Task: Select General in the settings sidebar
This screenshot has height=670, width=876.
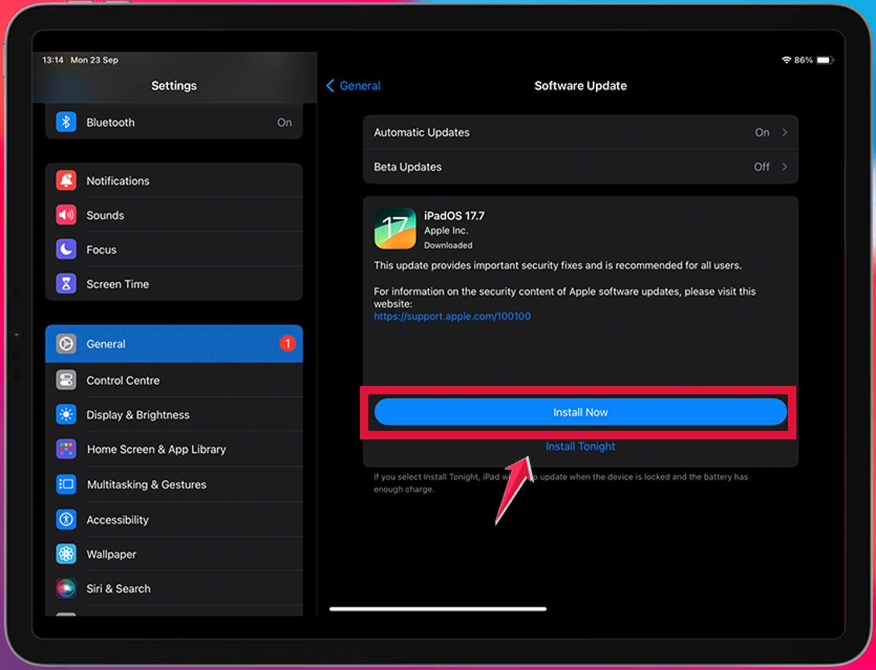Action: (x=173, y=344)
